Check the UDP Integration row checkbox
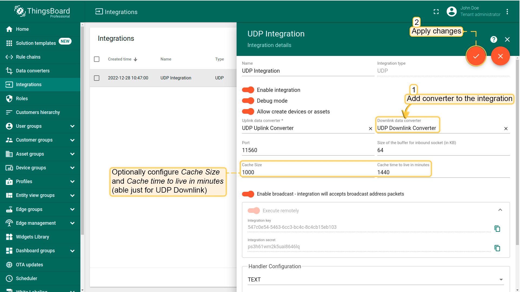 pyautogui.click(x=97, y=78)
